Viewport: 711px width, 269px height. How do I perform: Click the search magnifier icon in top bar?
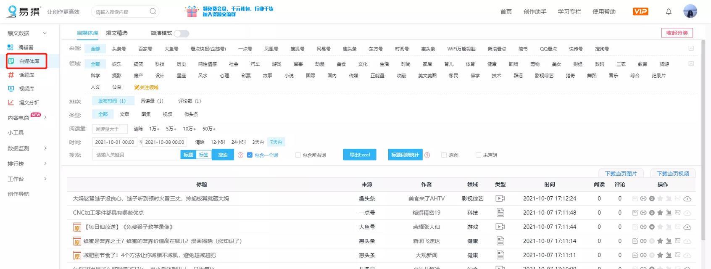click(153, 11)
